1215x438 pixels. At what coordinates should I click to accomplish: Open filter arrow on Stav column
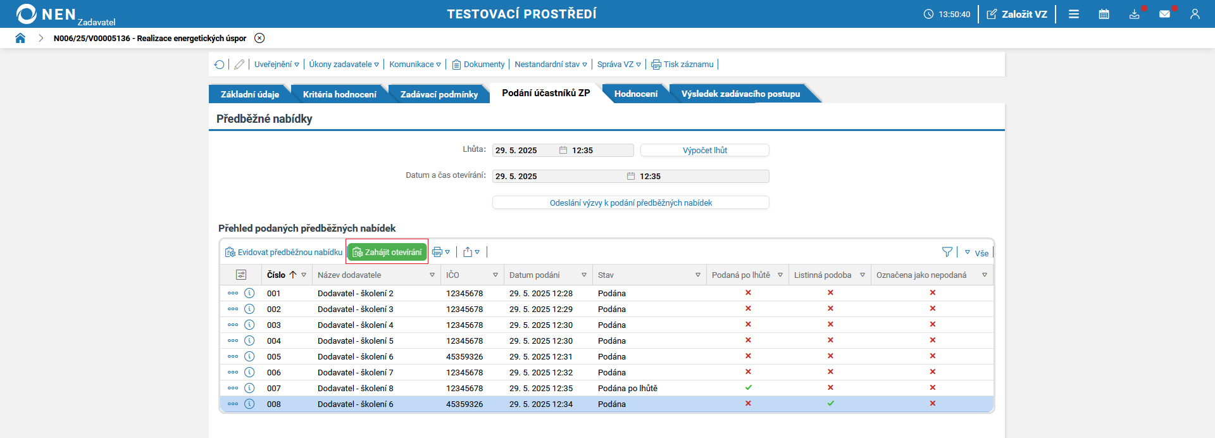tap(698, 275)
